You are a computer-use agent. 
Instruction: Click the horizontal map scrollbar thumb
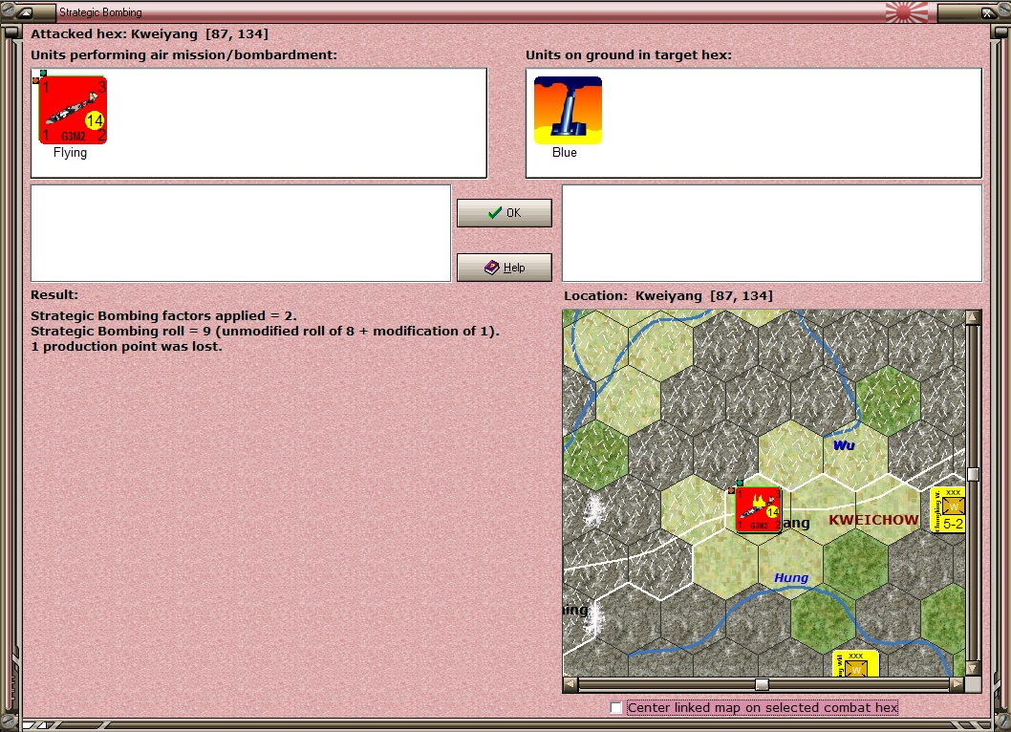click(x=763, y=684)
